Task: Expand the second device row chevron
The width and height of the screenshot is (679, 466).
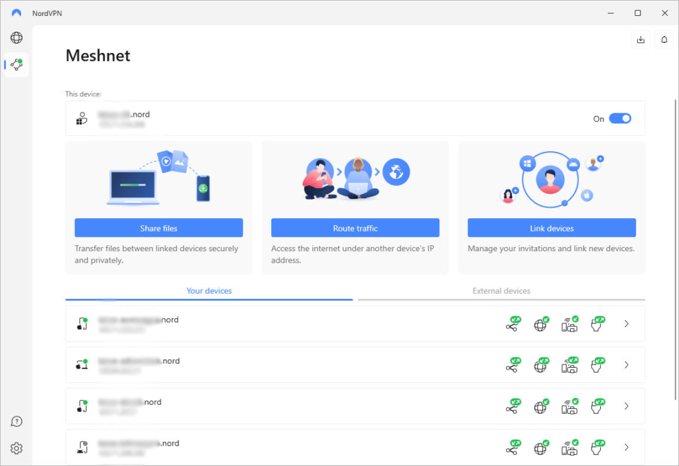Action: coord(626,365)
